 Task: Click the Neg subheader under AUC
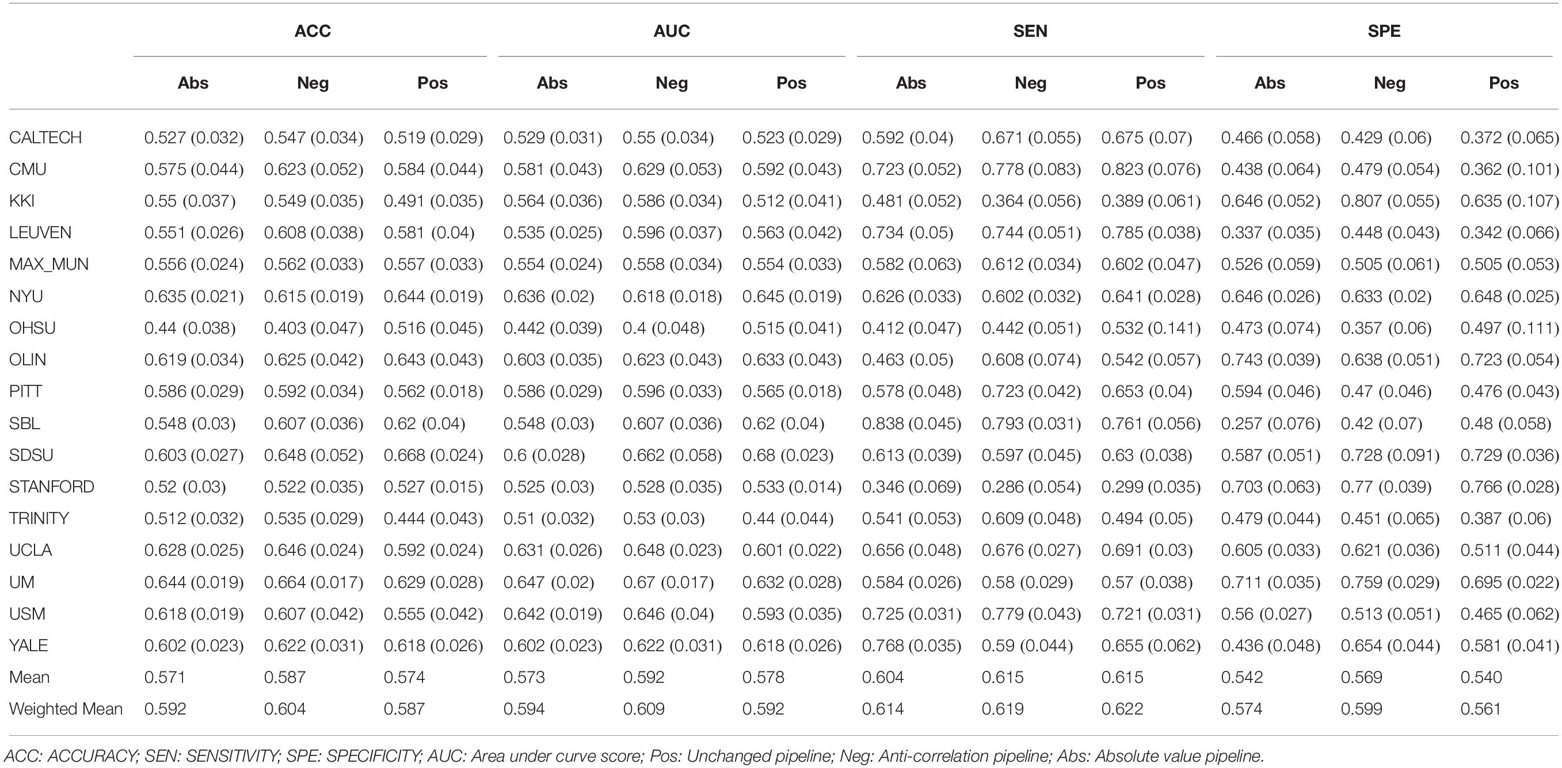[x=671, y=83]
